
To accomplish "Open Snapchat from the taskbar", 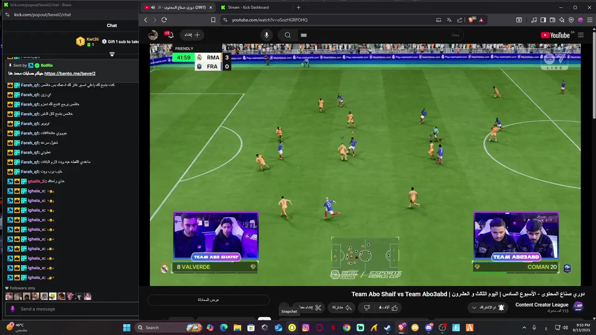I will pyautogui.click(x=292, y=328).
